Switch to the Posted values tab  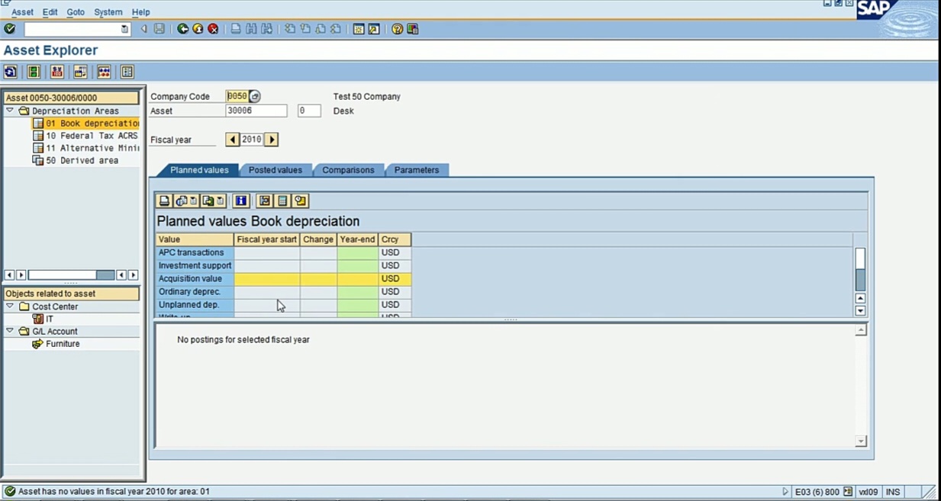pyautogui.click(x=275, y=170)
